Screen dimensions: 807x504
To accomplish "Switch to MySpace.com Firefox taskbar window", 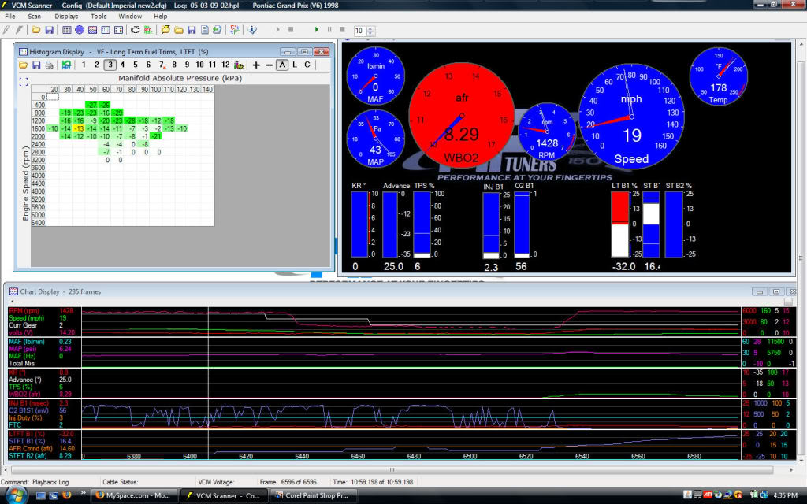I will (134, 495).
